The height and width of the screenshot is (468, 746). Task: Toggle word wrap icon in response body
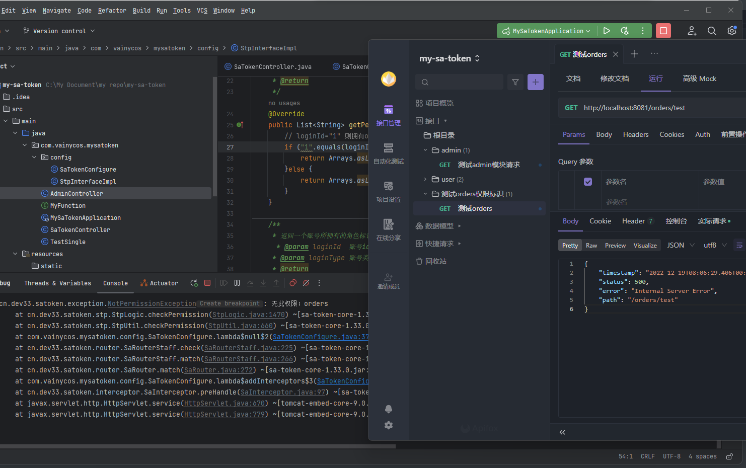pos(739,245)
